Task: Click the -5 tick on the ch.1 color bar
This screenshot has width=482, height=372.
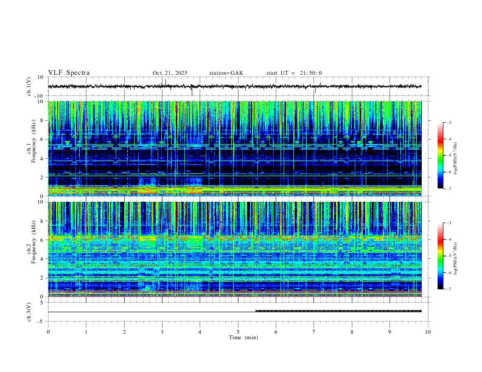Action: (449, 156)
